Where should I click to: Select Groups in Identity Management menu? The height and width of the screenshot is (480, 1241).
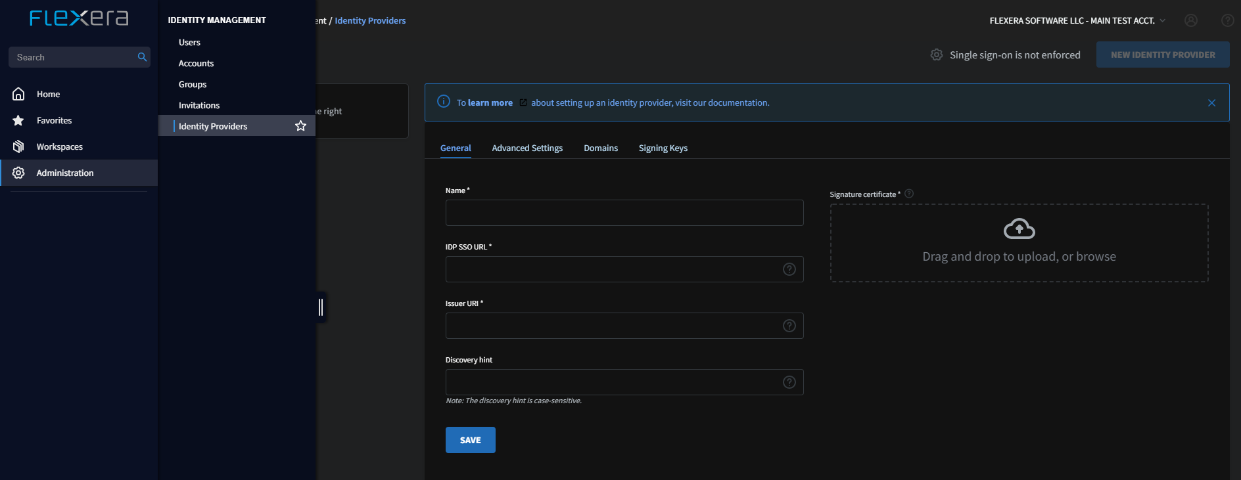tap(193, 84)
